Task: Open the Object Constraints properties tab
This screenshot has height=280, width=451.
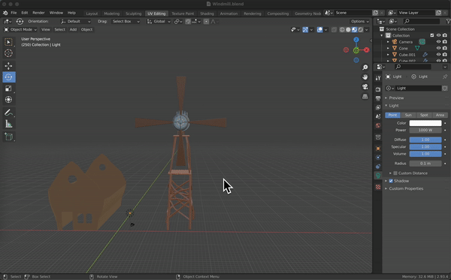Action: [x=378, y=167]
